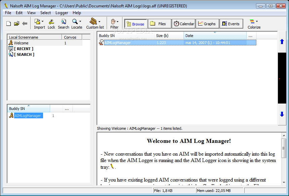The image size is (289, 196).
Task: Sort by Convos column header
Action: pos(72,37)
